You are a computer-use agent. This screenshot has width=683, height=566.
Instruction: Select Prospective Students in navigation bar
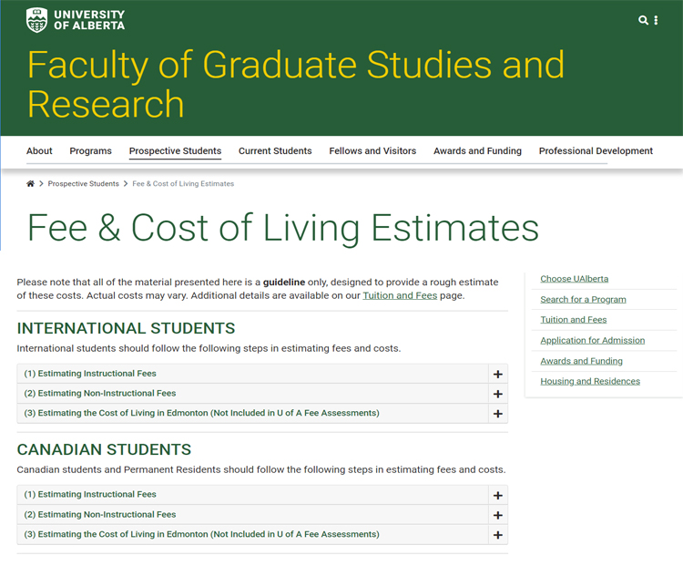tap(175, 151)
